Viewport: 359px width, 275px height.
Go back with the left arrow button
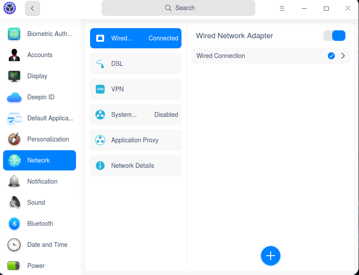pyautogui.click(x=32, y=8)
